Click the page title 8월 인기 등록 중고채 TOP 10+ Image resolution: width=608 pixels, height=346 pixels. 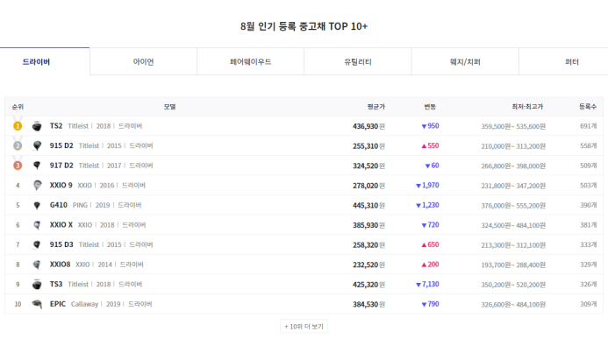304,26
